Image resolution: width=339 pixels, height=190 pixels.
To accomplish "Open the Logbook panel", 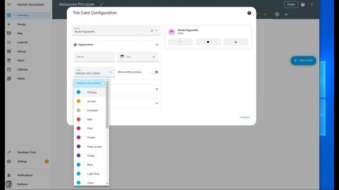I will pyautogui.click(x=28, y=42).
